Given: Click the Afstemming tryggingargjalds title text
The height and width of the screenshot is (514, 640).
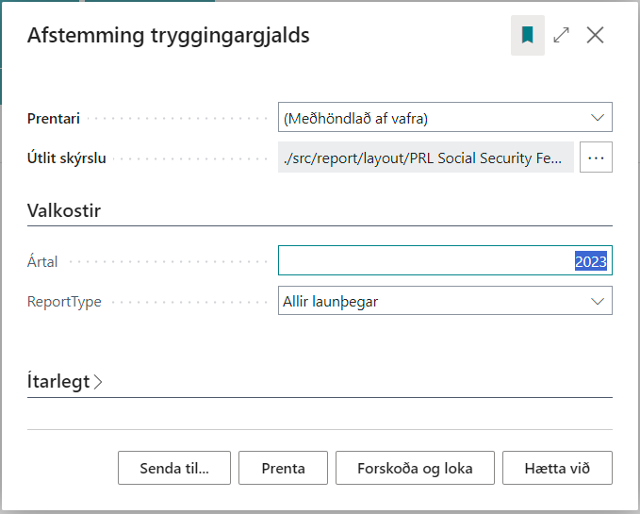Looking at the screenshot, I should (169, 36).
